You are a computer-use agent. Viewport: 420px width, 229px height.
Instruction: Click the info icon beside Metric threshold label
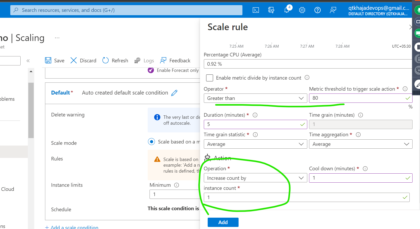(405, 89)
